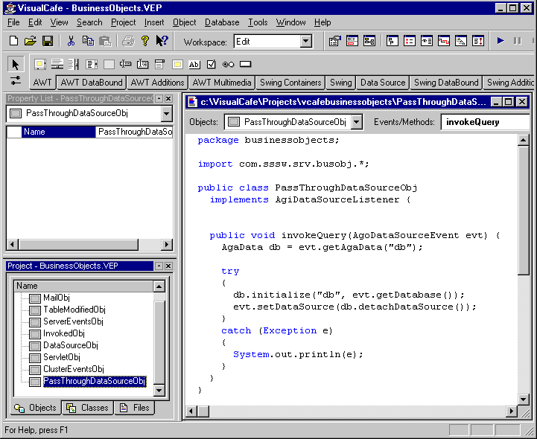The width and height of the screenshot is (537, 439).
Task: Open the Workspace dropdown arrow
Action: pyautogui.click(x=306, y=42)
